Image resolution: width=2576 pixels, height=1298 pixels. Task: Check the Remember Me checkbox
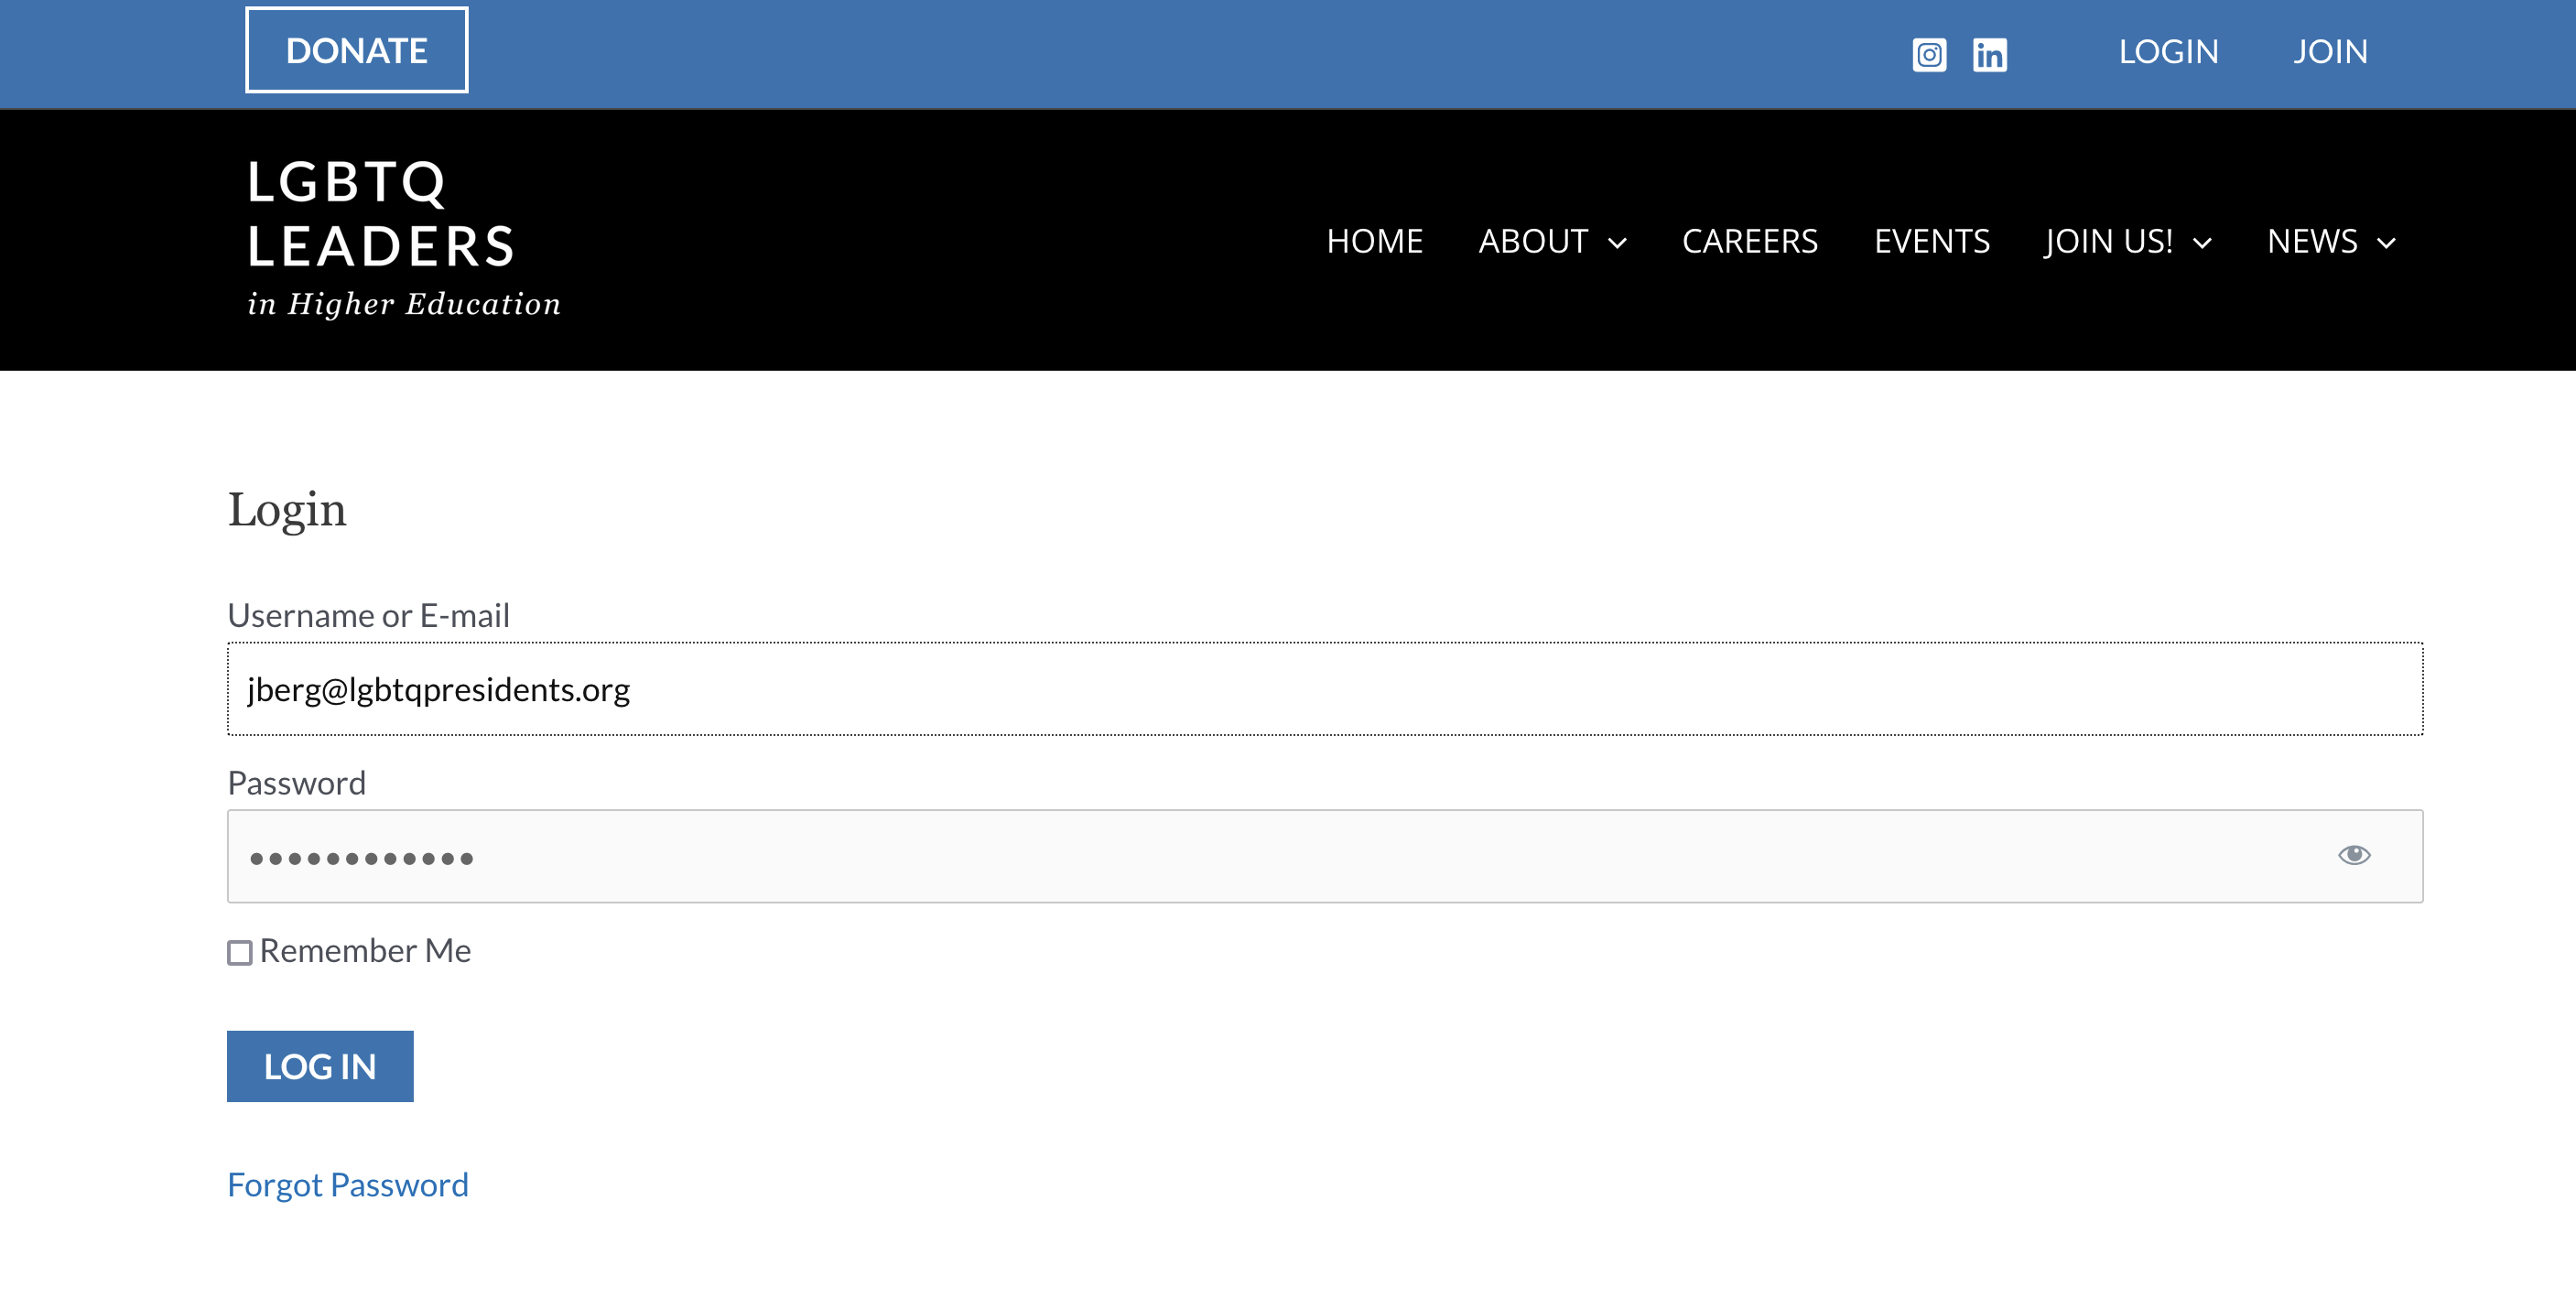240,952
